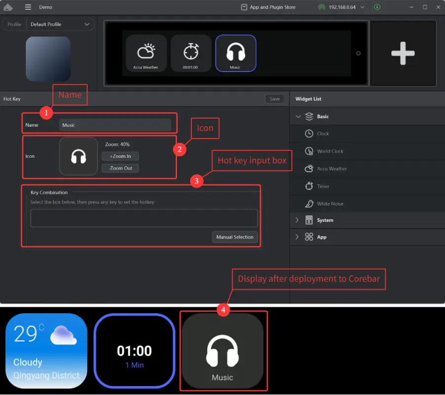Click the System category icon

pos(309,220)
